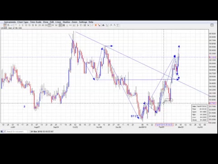The height and width of the screenshot is (164, 218).
Task: Click the print preview icon
Action: (x=107, y=25)
